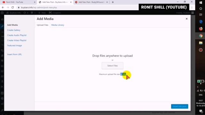Check battery status indicator
The height and width of the screenshot is (115, 205).
click(201, 81)
